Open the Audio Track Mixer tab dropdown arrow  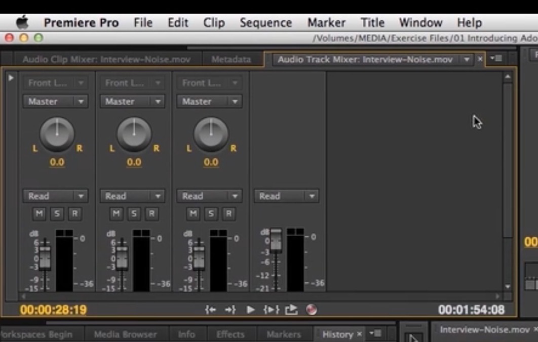pyautogui.click(x=467, y=60)
